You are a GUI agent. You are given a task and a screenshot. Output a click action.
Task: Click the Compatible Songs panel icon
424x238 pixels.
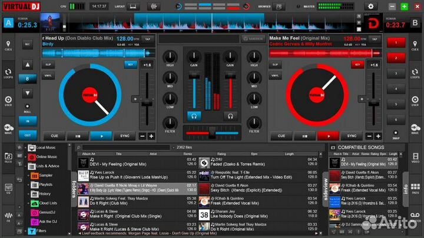pyautogui.click(x=333, y=148)
